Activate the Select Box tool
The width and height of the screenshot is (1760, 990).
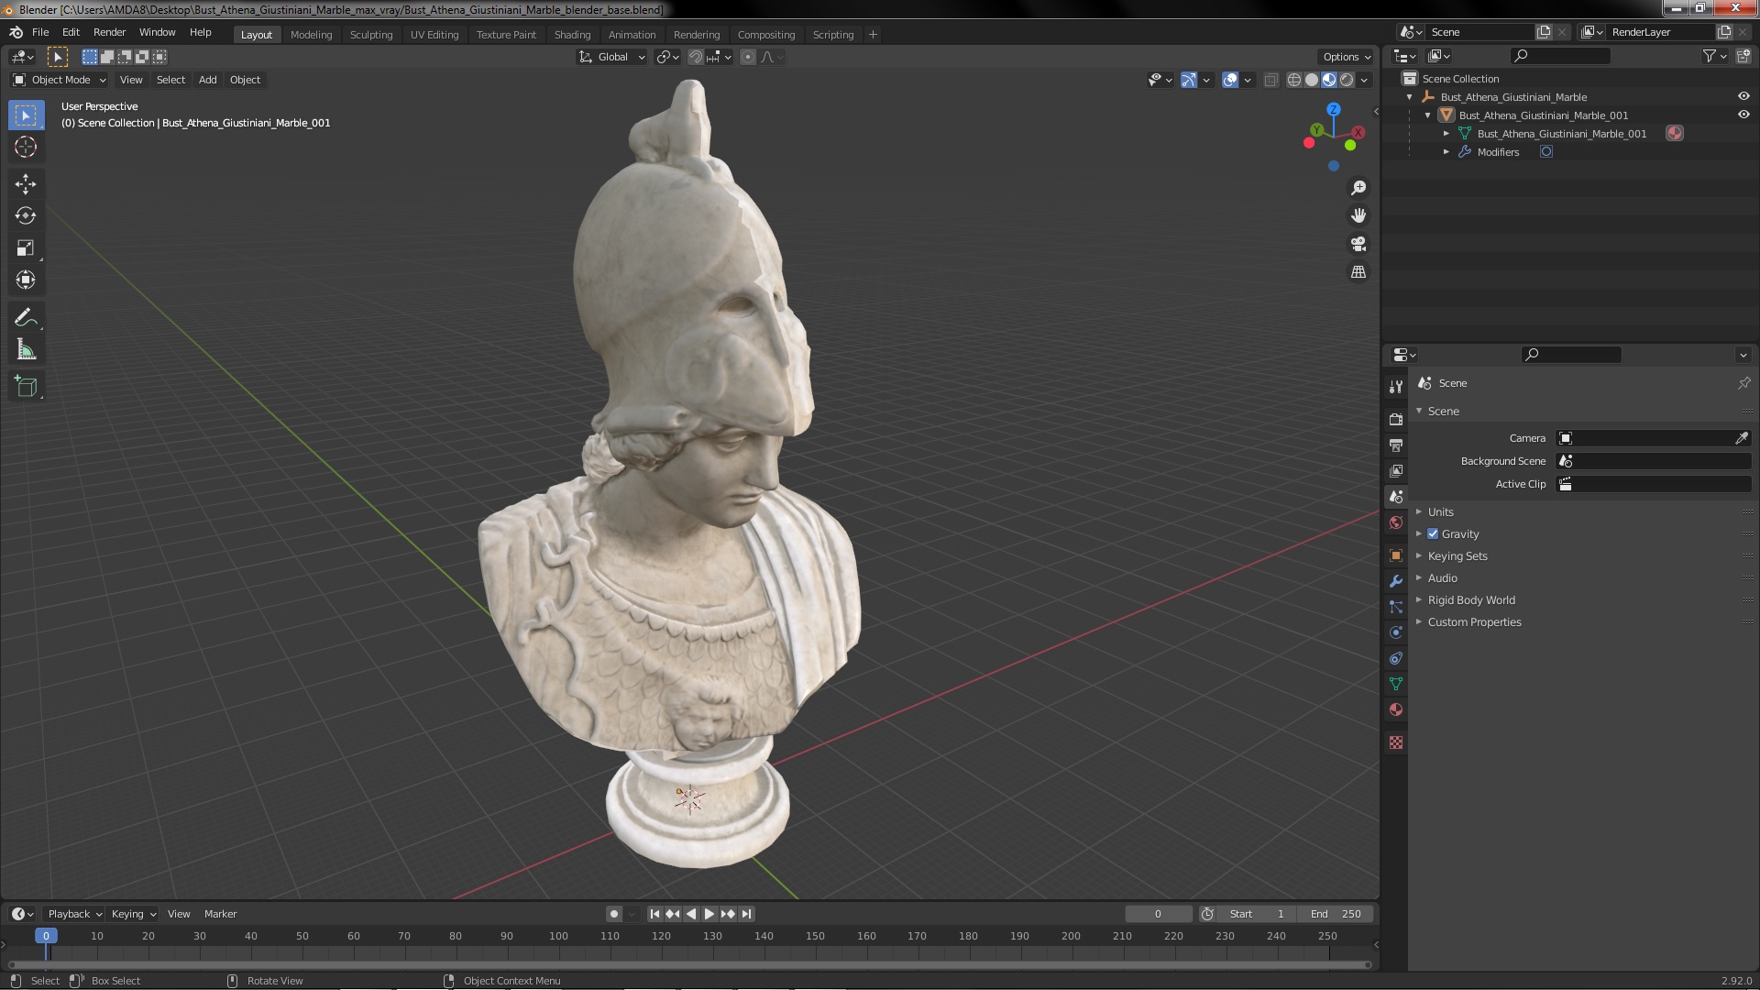26,115
